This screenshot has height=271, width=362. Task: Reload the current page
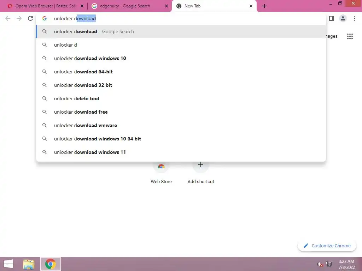(30, 18)
